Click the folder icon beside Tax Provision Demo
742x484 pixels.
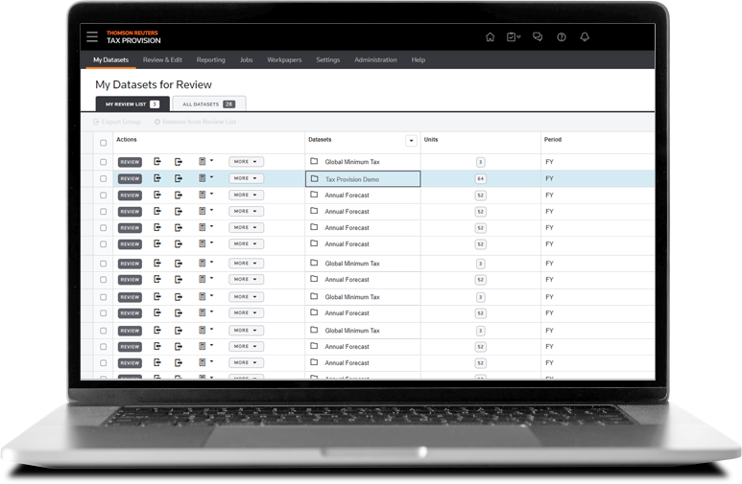[x=314, y=178]
